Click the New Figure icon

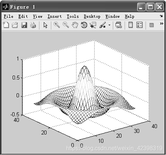(x=6, y=25)
